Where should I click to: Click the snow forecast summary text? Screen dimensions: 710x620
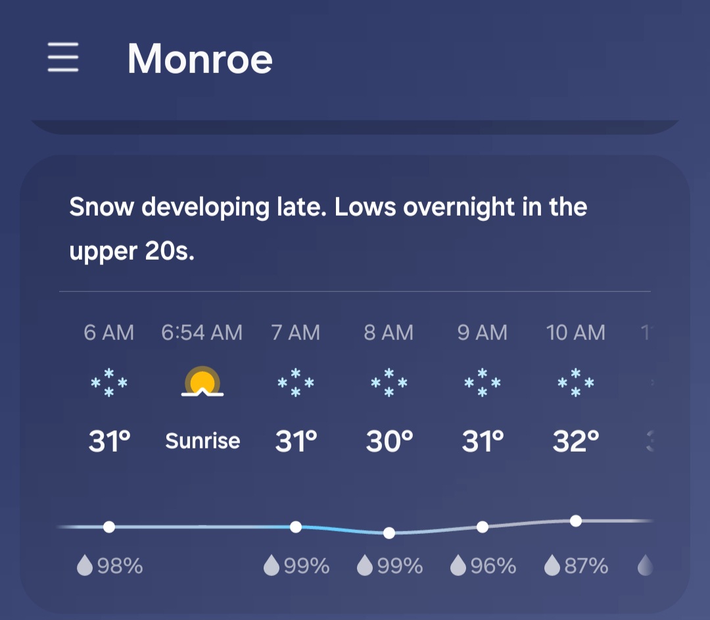327,229
